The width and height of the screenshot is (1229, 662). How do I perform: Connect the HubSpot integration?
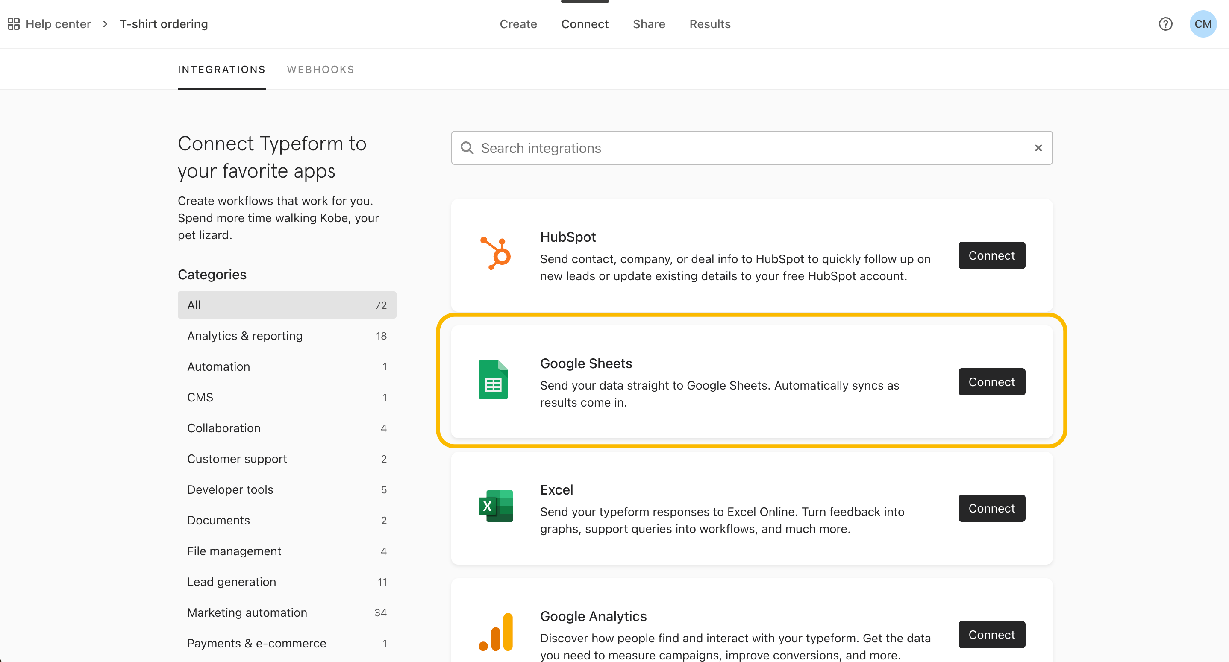click(991, 256)
